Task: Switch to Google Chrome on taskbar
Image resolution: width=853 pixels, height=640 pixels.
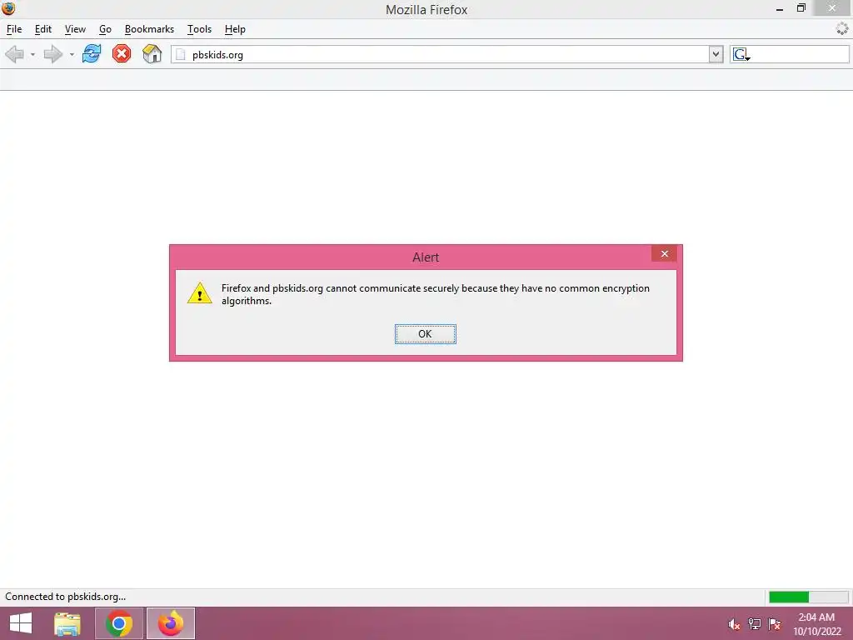Action: [119, 623]
